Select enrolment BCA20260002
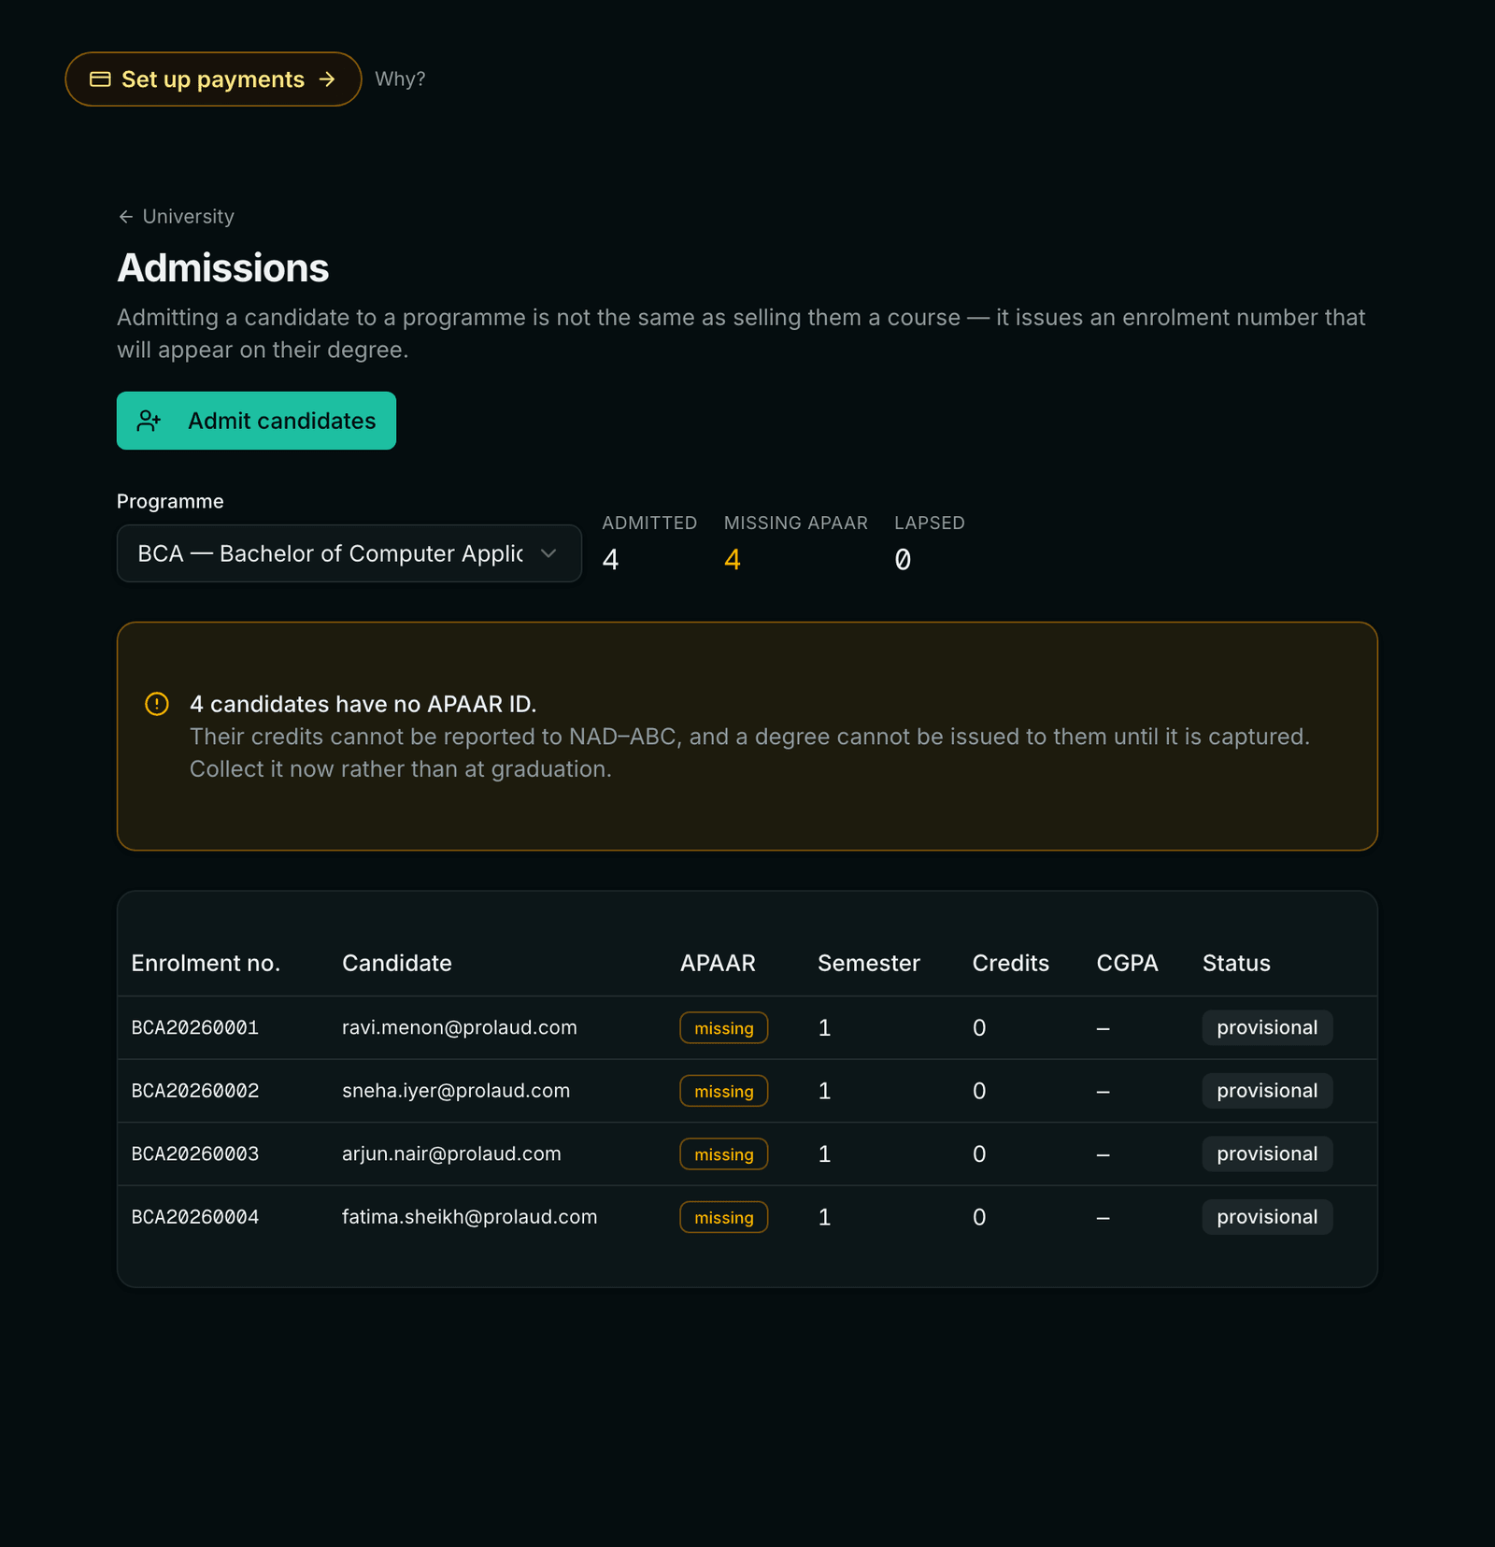Screen dimensions: 1495x1547 (x=195, y=1091)
